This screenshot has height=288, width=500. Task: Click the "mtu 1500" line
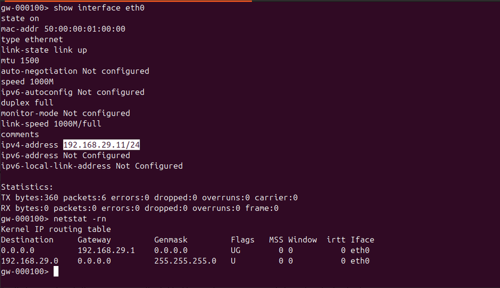pyautogui.click(x=20, y=61)
